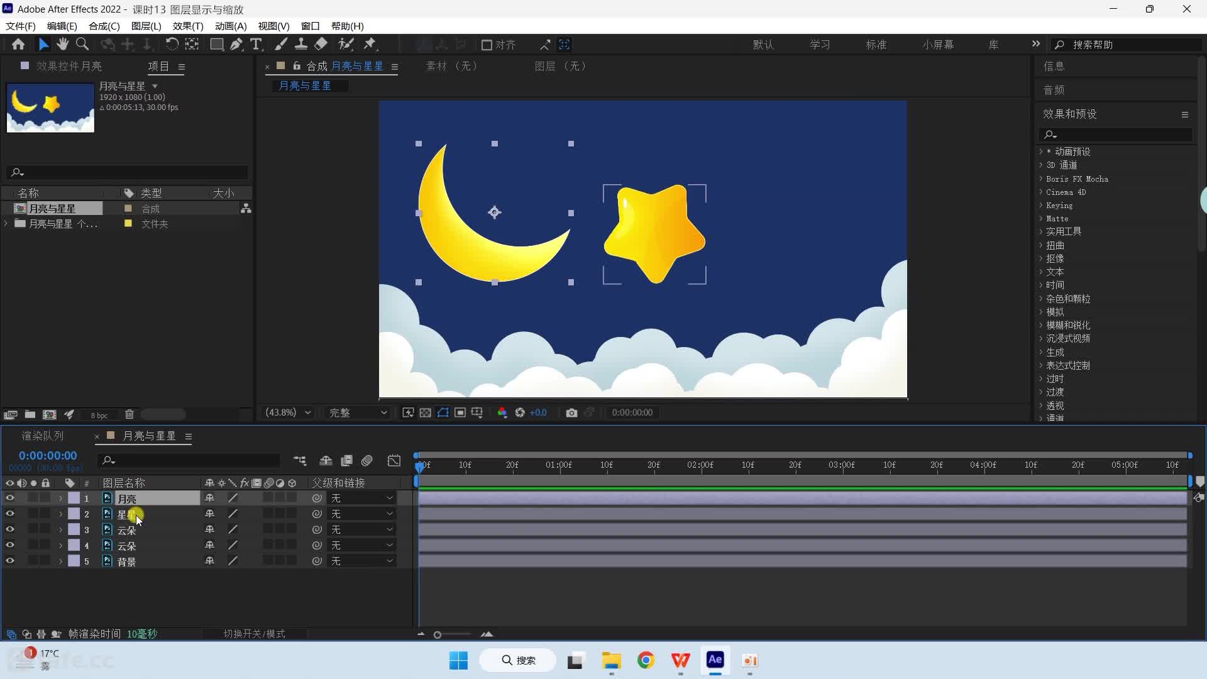Expand the 月亮 layer properties
The image size is (1207, 679).
click(61, 499)
